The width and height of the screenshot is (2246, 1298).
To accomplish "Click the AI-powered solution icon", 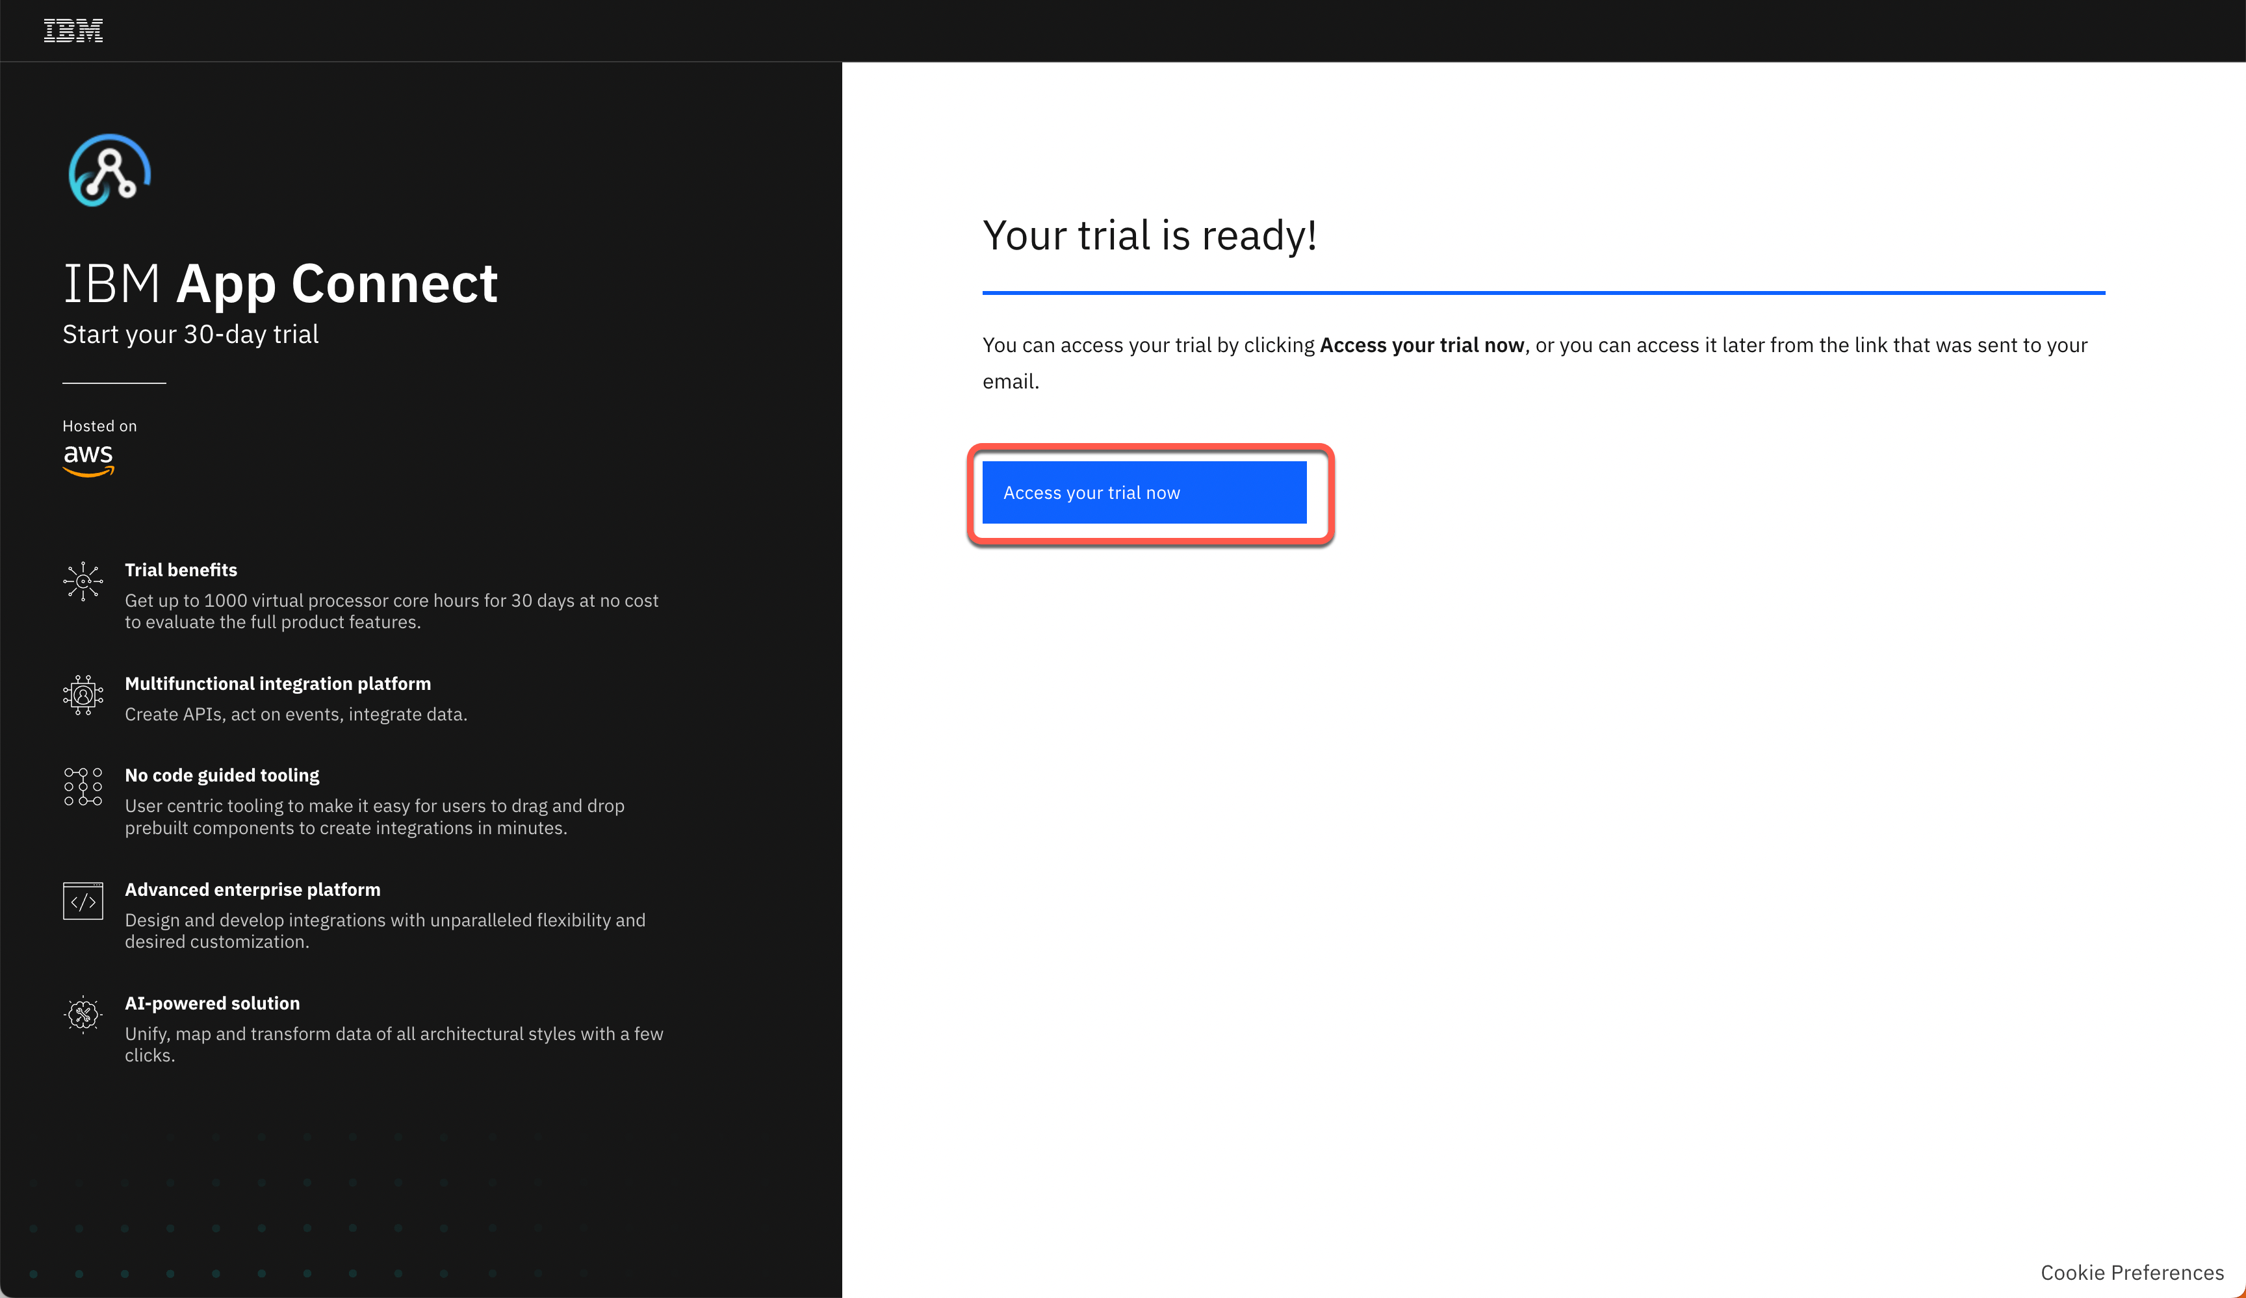I will (x=83, y=1015).
